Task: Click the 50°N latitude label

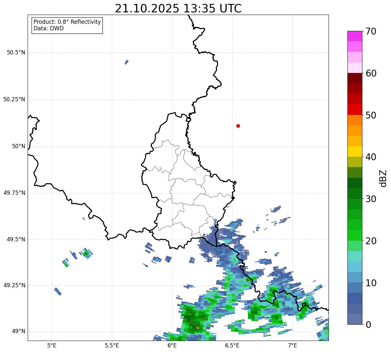Action: coord(19,146)
